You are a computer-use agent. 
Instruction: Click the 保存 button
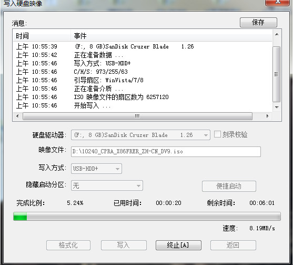tap(258, 23)
